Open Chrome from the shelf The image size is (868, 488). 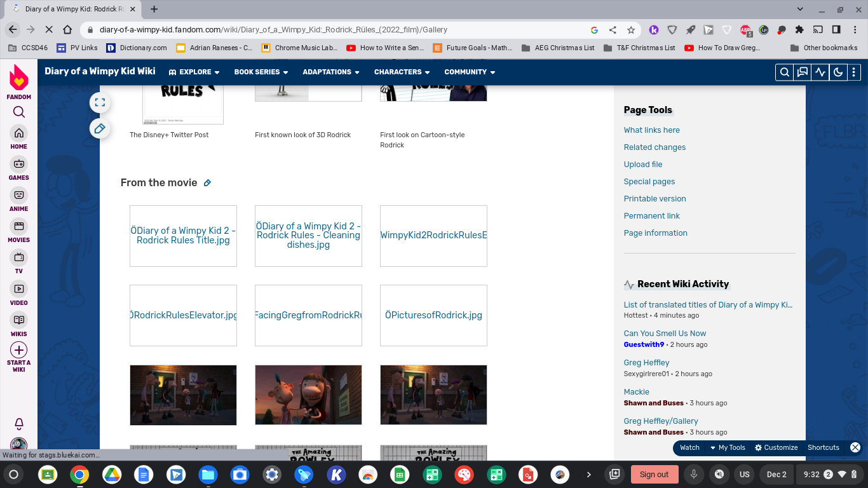tap(79, 475)
